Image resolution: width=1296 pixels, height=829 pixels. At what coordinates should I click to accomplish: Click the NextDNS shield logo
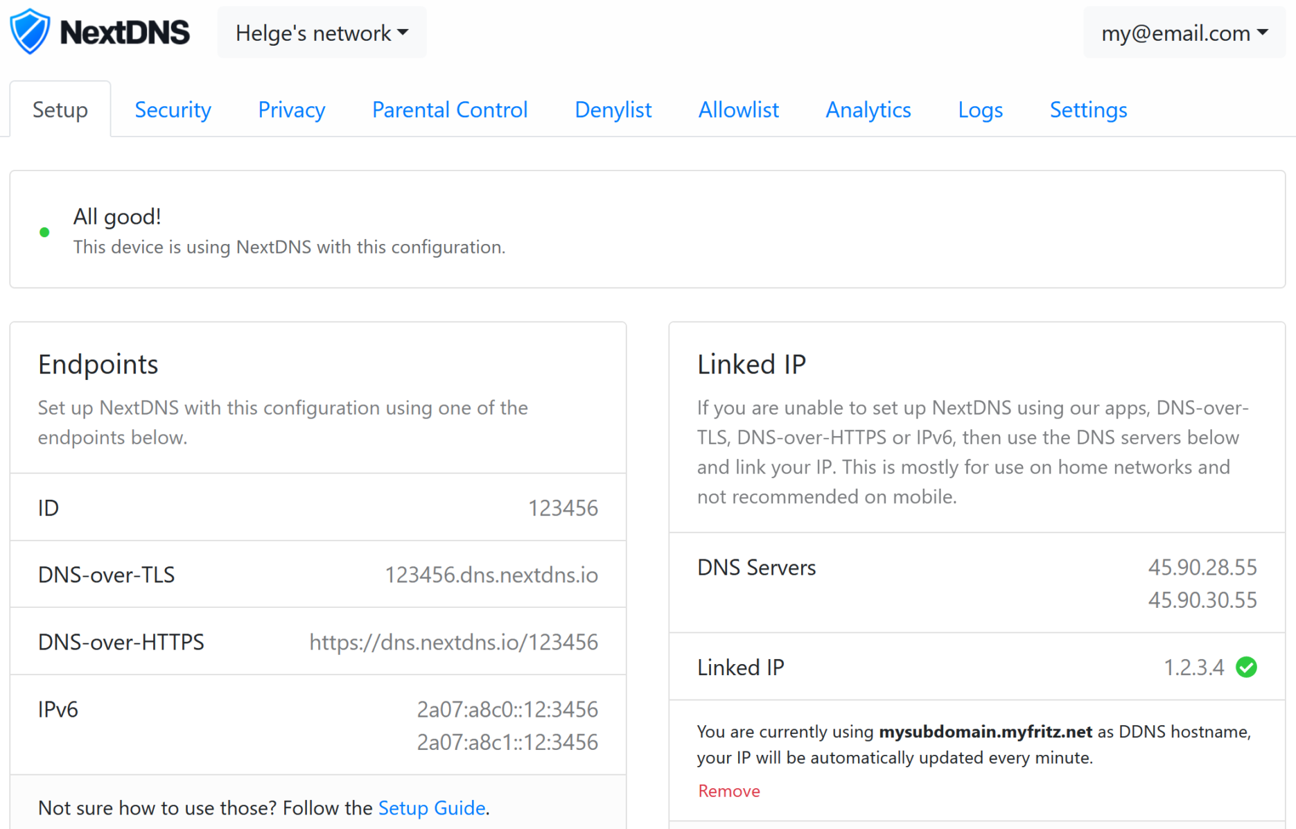click(29, 30)
